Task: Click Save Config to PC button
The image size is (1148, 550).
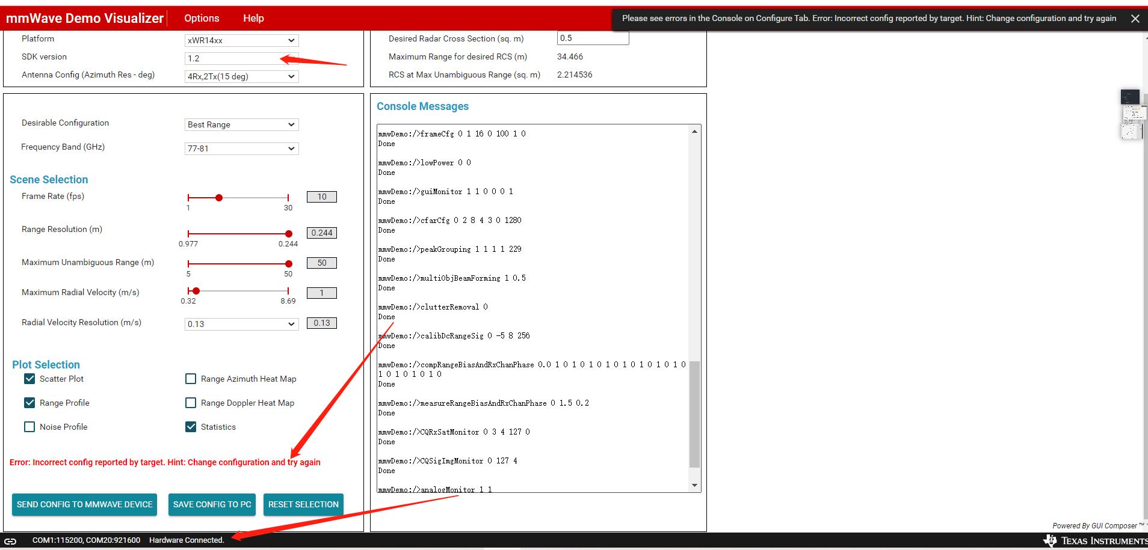Action: (x=212, y=504)
